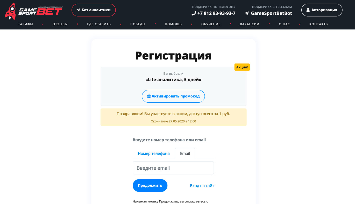Go to the Отзывы page
355x204 pixels.
[x=60, y=24]
